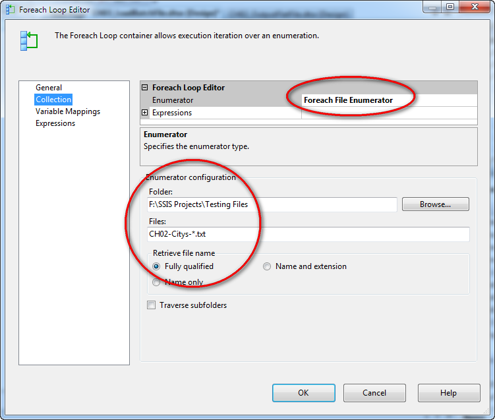Viewport: 495px width, 420px height.
Task: Enable Traverse subfolders checkbox
Action: [151, 305]
